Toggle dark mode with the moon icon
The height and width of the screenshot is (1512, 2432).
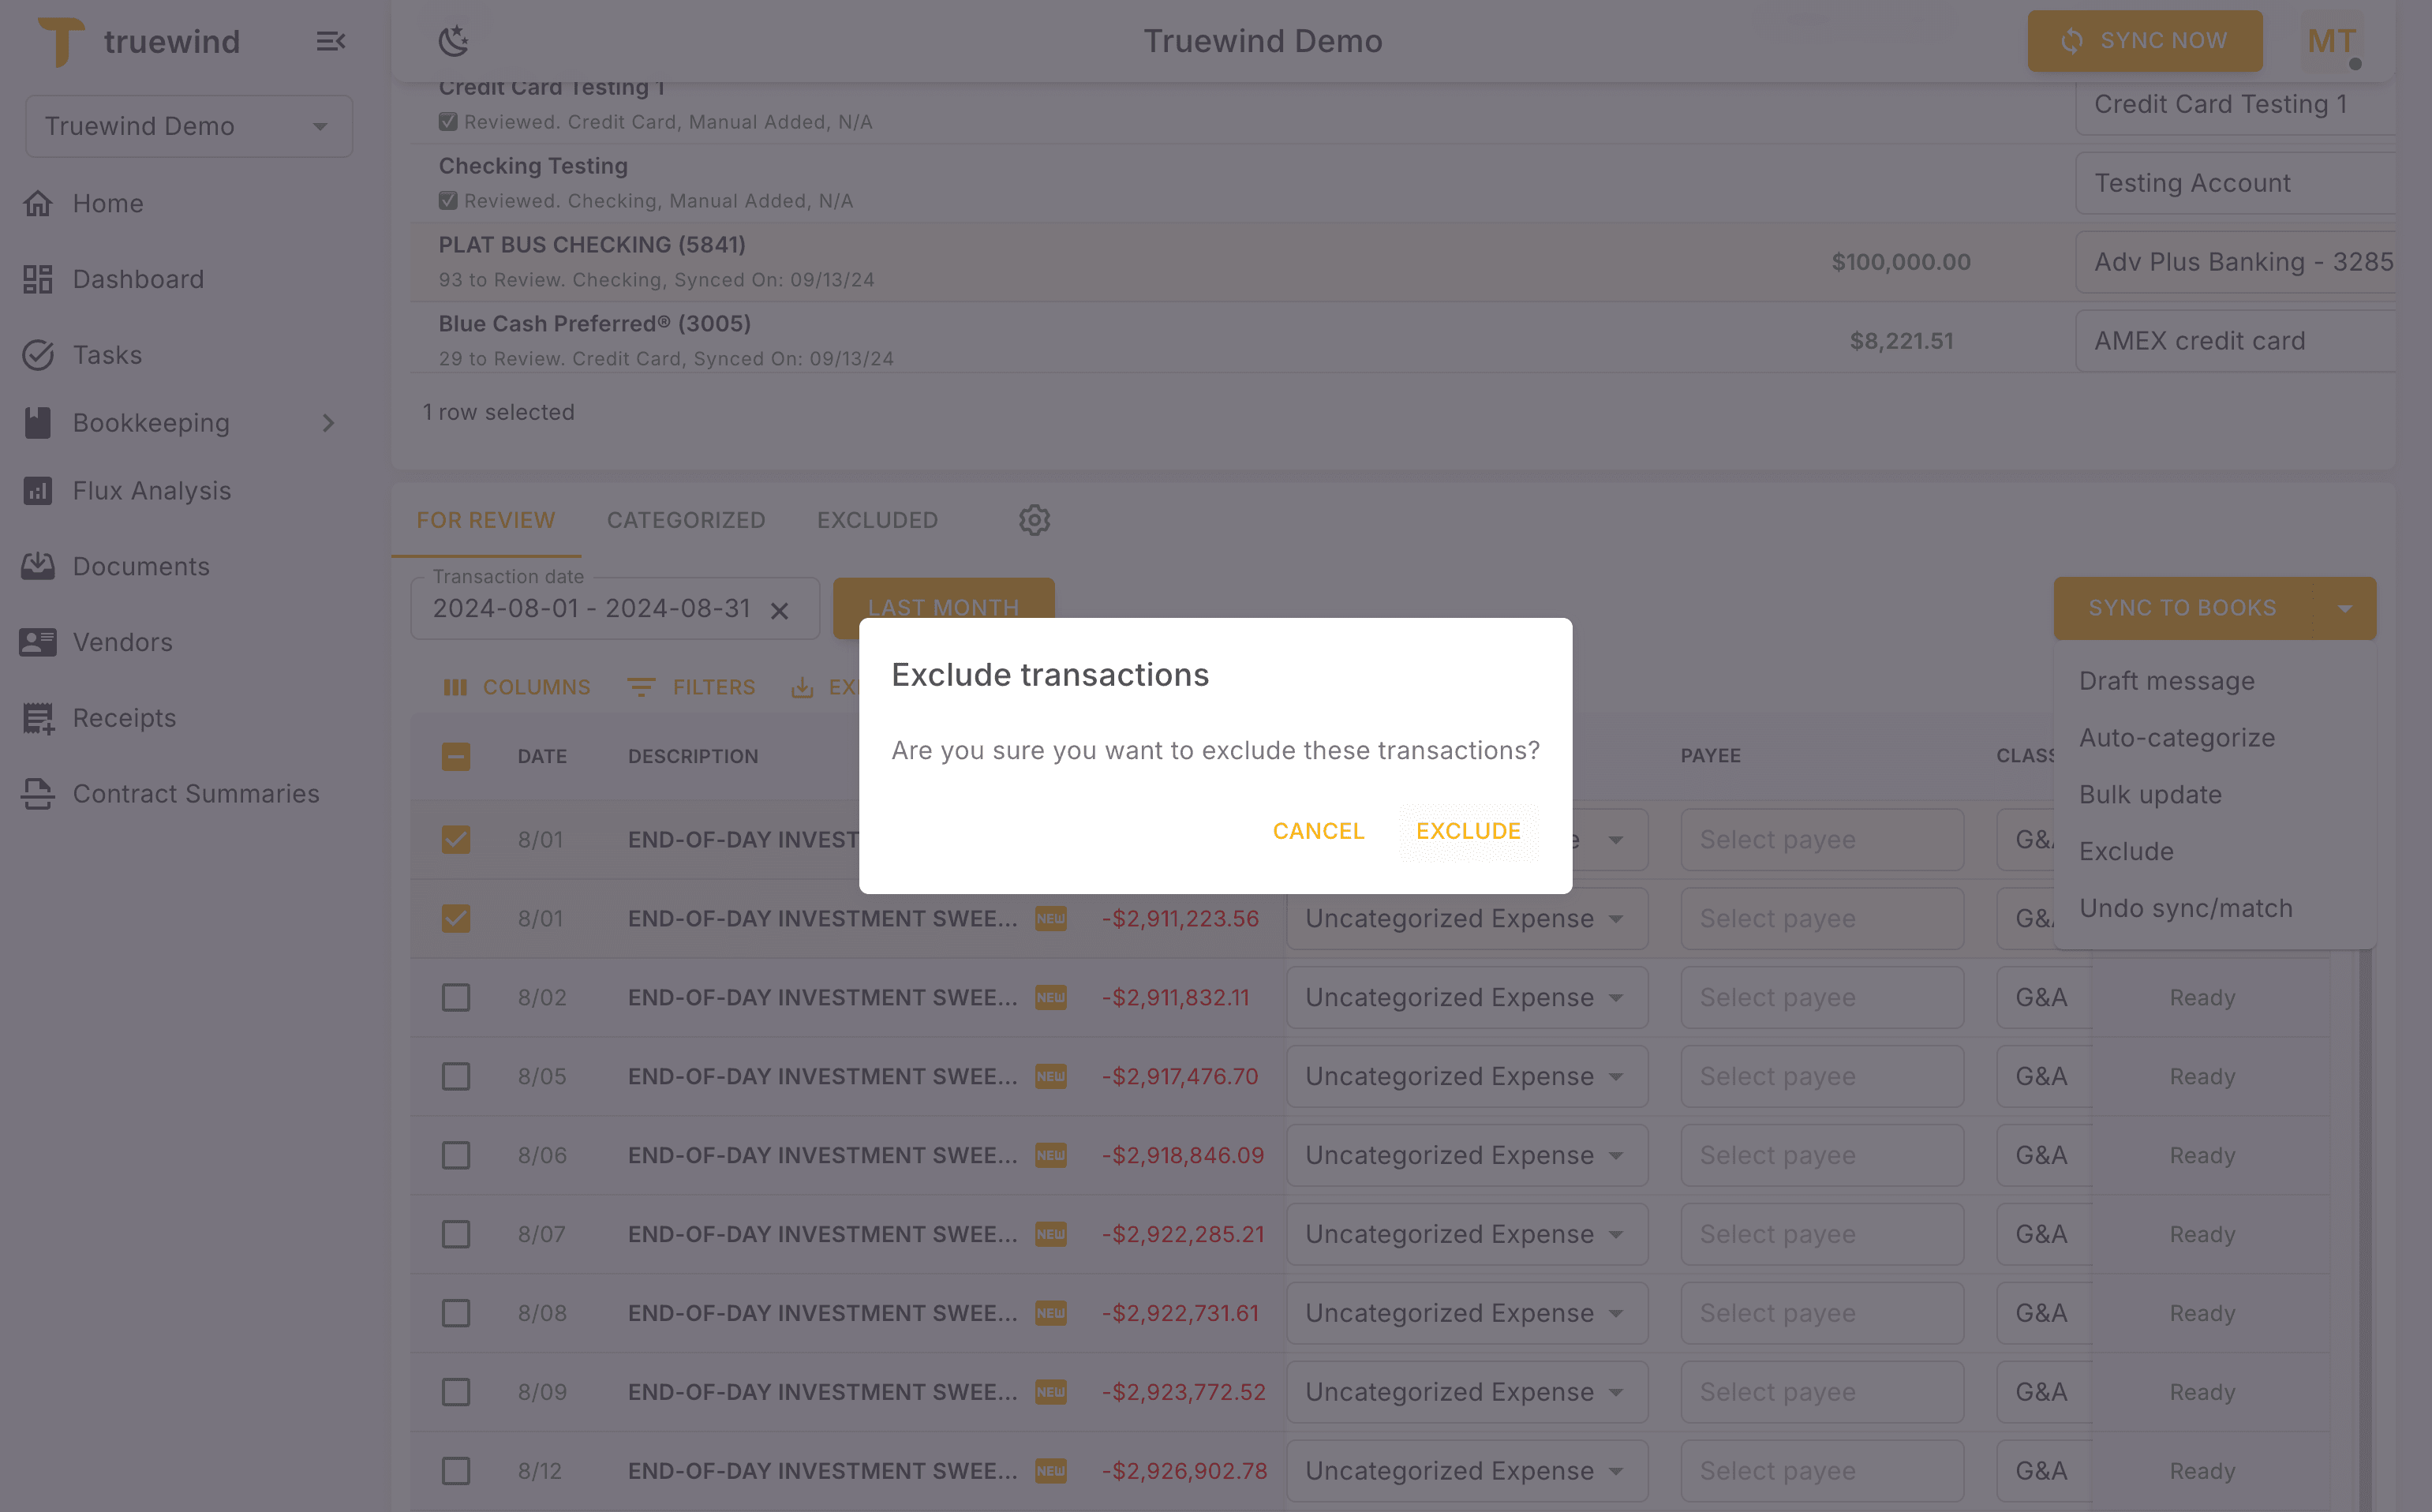pos(455,41)
